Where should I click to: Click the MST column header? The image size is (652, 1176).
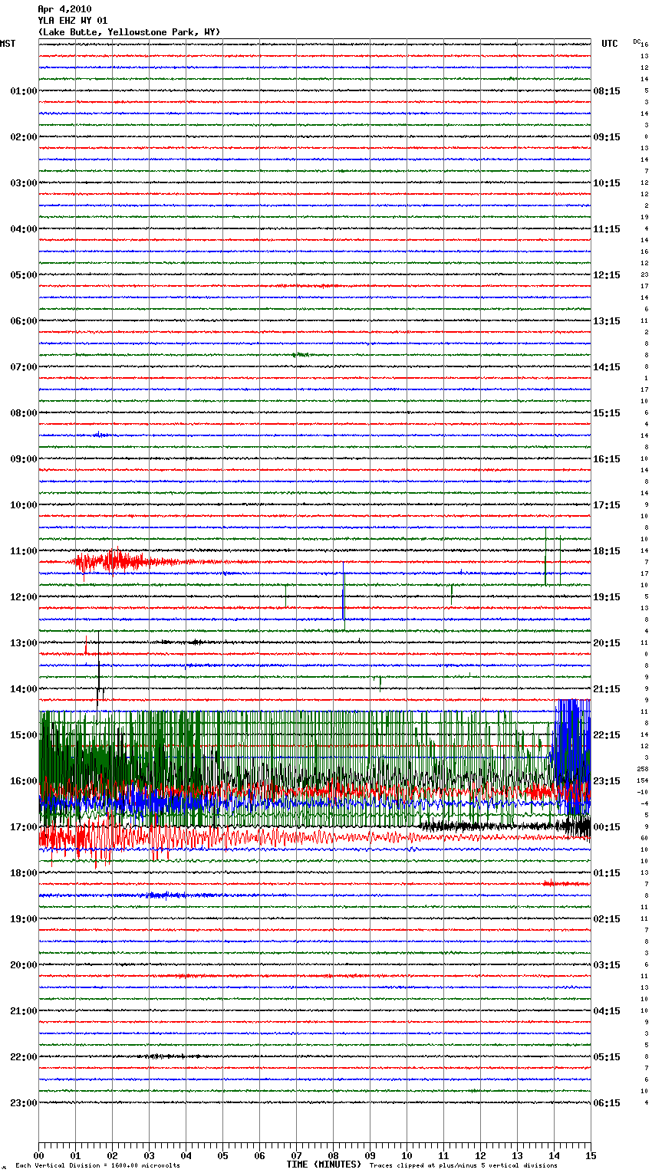coord(8,44)
